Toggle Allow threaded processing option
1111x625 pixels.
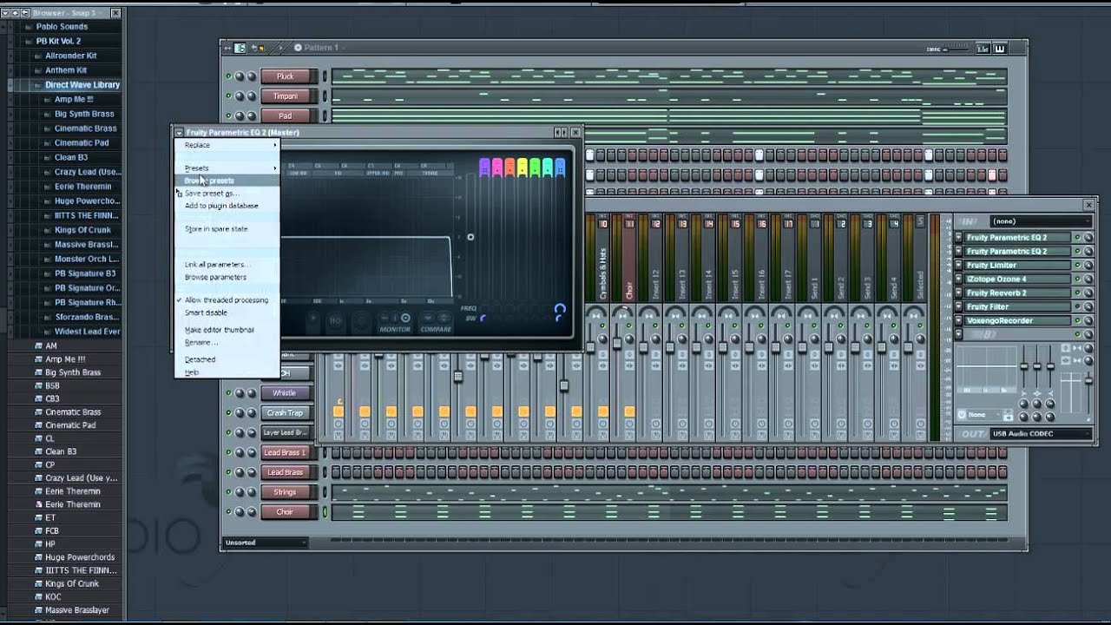click(227, 300)
